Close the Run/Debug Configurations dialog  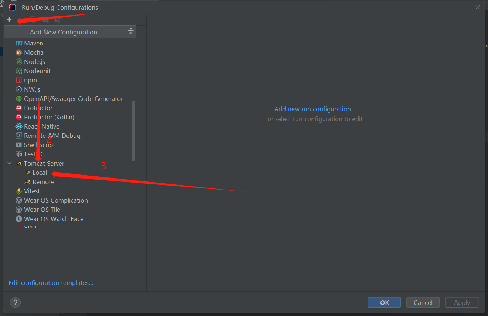tap(478, 7)
